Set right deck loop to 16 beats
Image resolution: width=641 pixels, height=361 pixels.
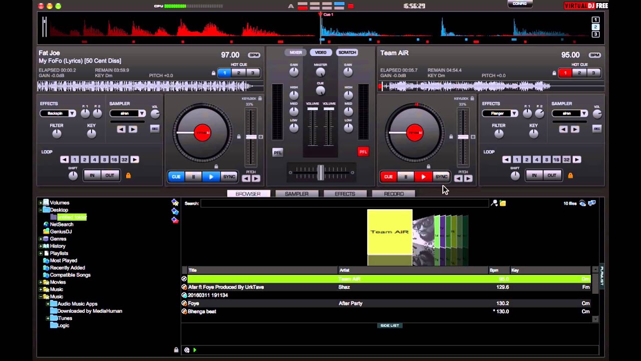coord(556,159)
